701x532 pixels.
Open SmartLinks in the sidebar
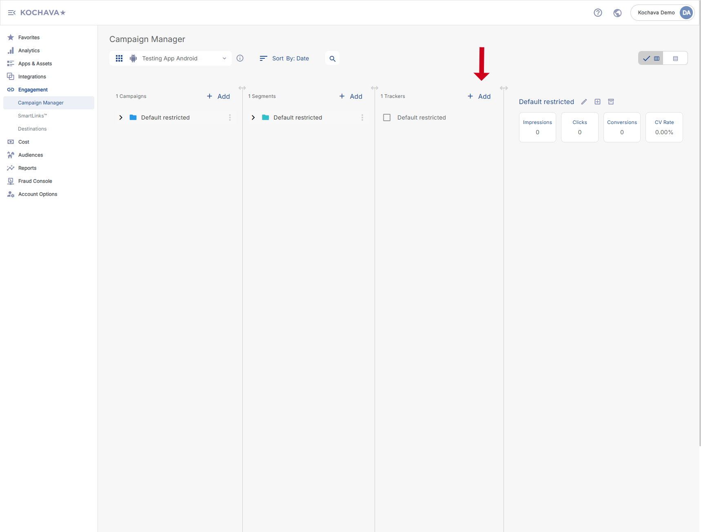click(33, 116)
